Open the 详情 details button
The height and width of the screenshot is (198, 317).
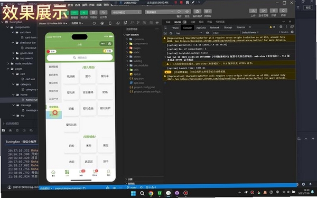pos(274,11)
